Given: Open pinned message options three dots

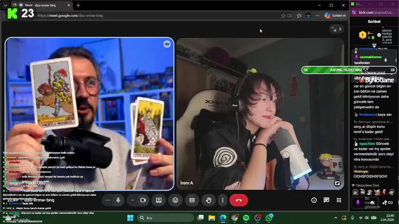Looking at the screenshot, I should coord(396,60).
